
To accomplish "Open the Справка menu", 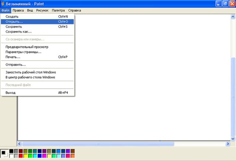I will (x=75, y=10).
